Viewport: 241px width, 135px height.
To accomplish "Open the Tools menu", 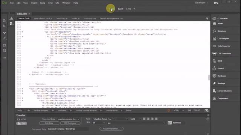I will (42, 3).
